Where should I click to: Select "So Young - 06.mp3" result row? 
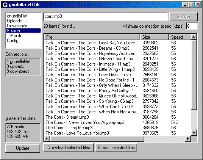click(117, 101)
